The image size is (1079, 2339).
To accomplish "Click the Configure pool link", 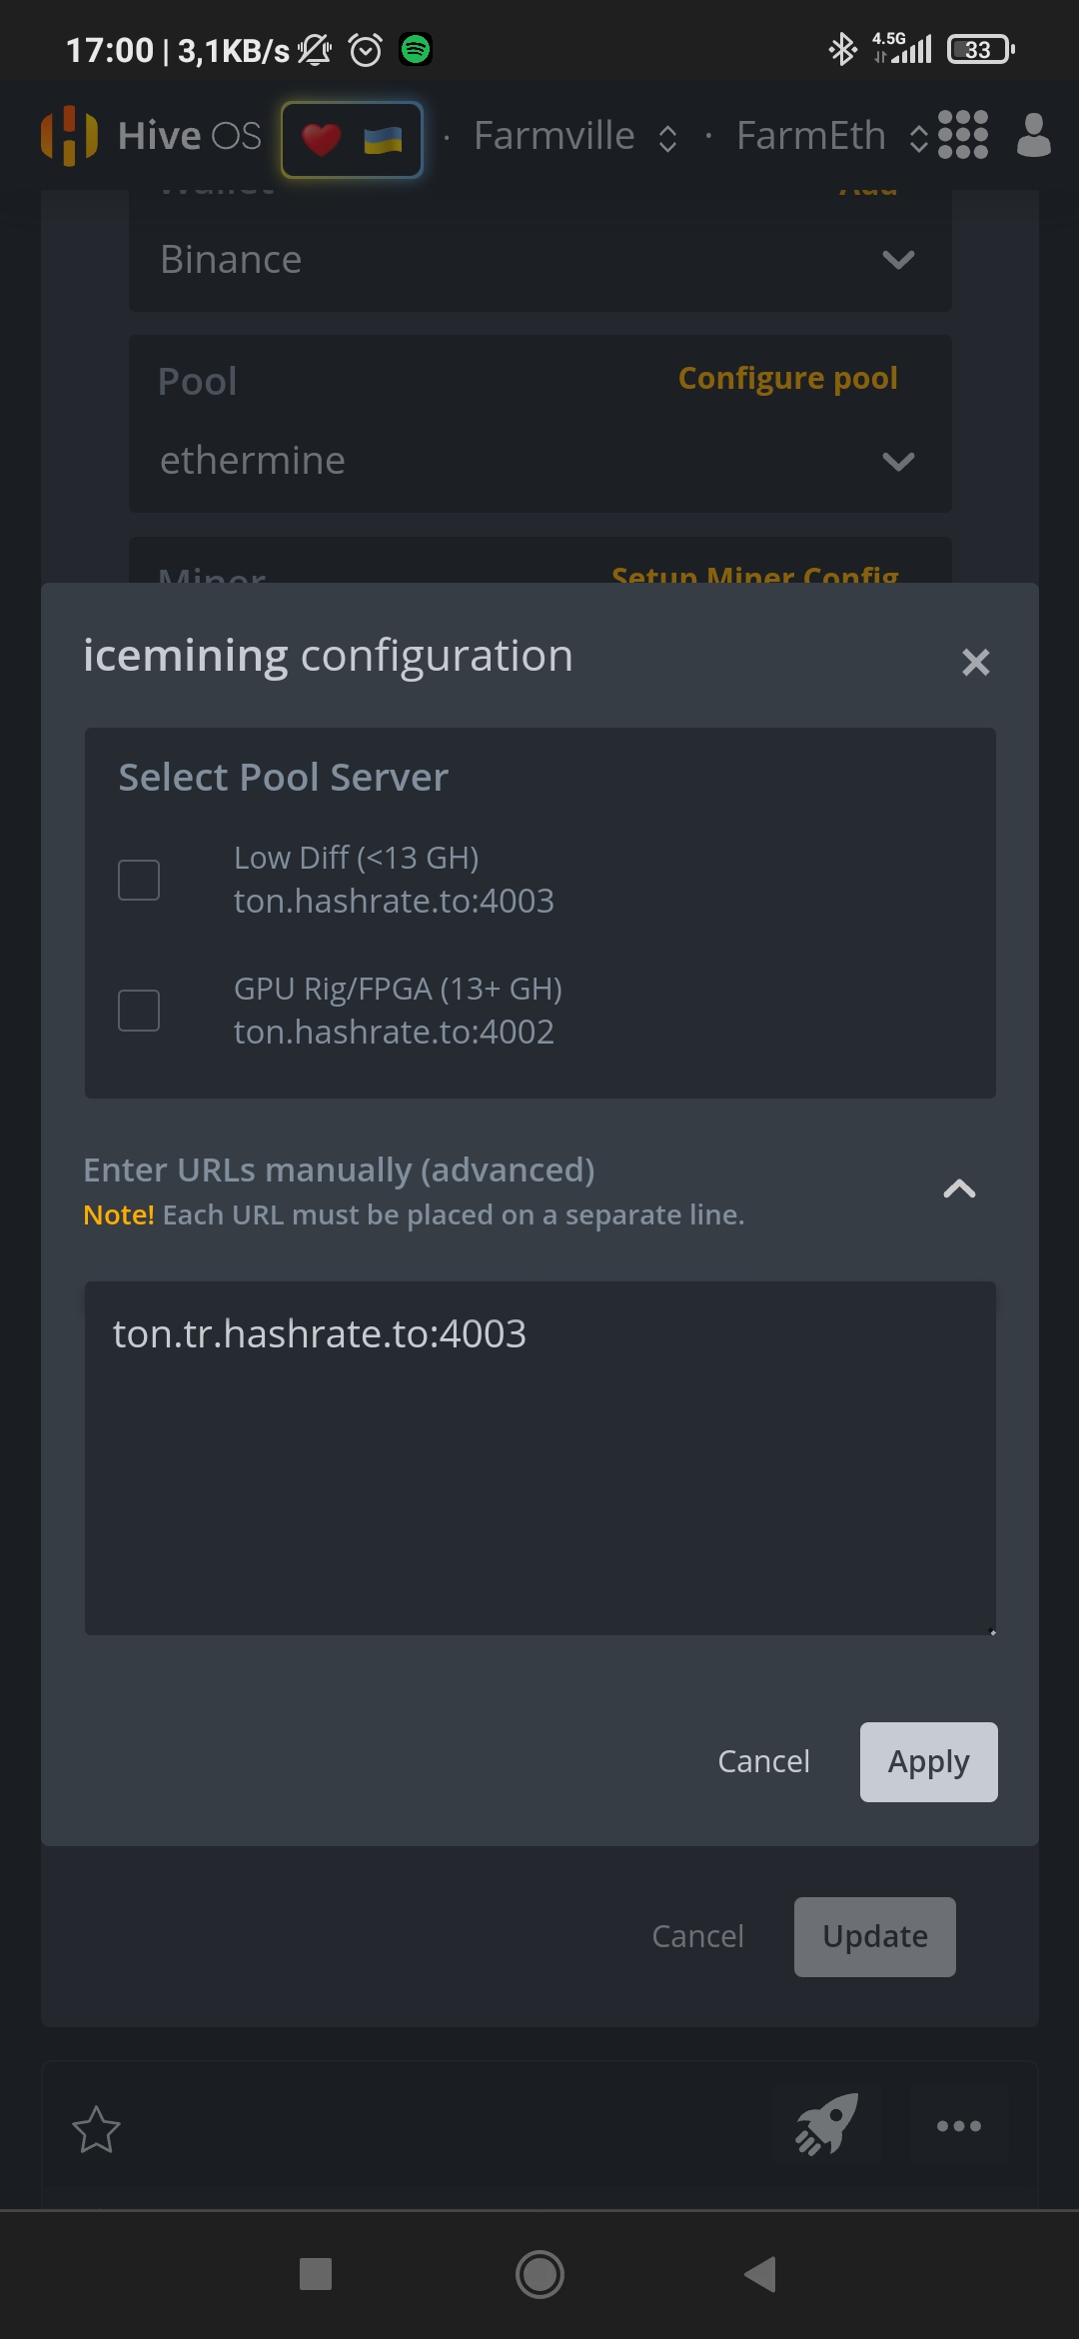I will pos(787,378).
